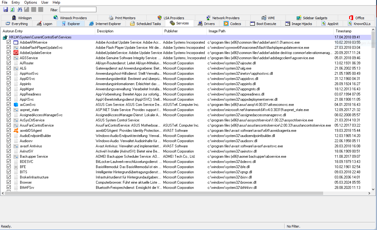Click the horizontal scrollbar right arrow

click(x=369, y=193)
